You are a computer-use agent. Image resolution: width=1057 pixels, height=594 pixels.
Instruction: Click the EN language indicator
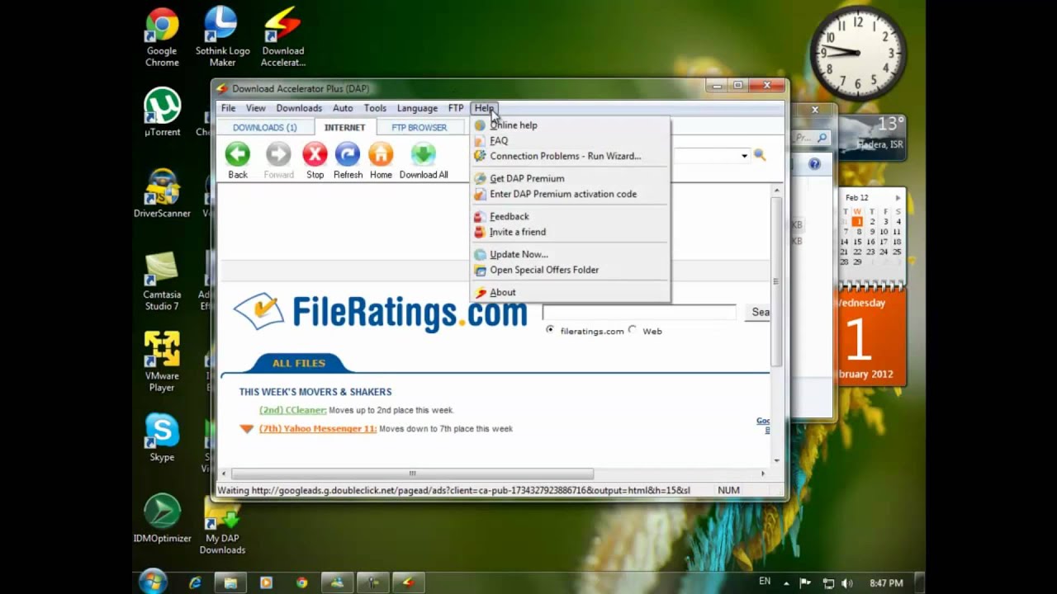[765, 582]
